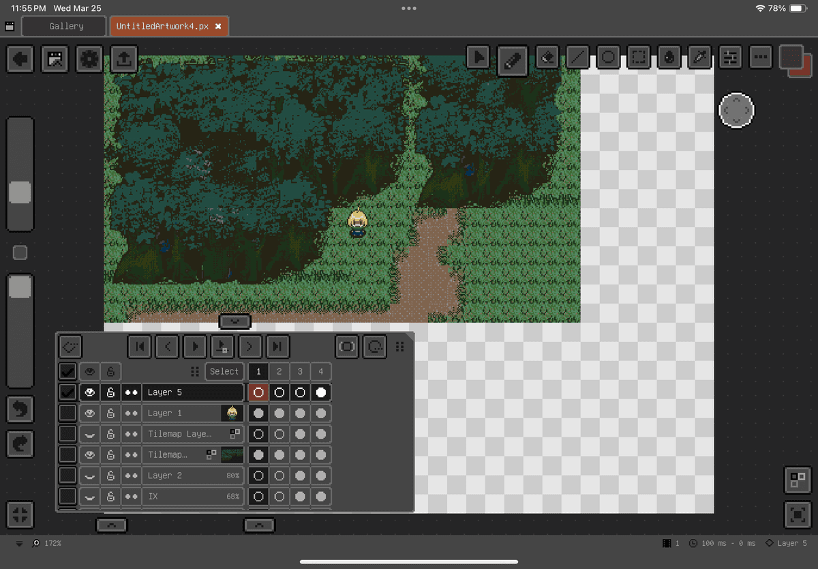The width and height of the screenshot is (818, 569).
Task: Hide Layer 1 using its eye icon
Action: 89,413
